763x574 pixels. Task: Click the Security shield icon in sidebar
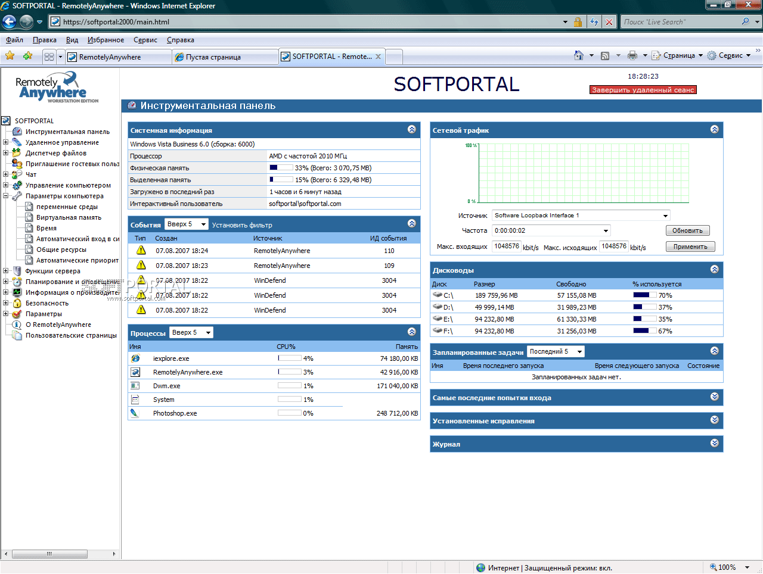click(x=17, y=303)
